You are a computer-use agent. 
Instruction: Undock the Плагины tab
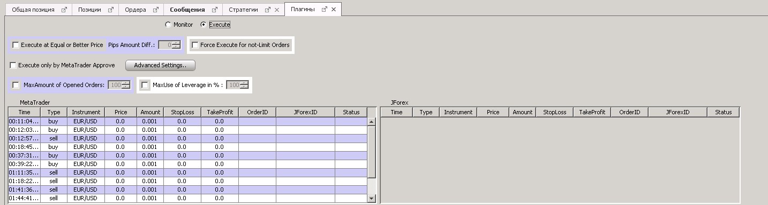[x=325, y=10]
